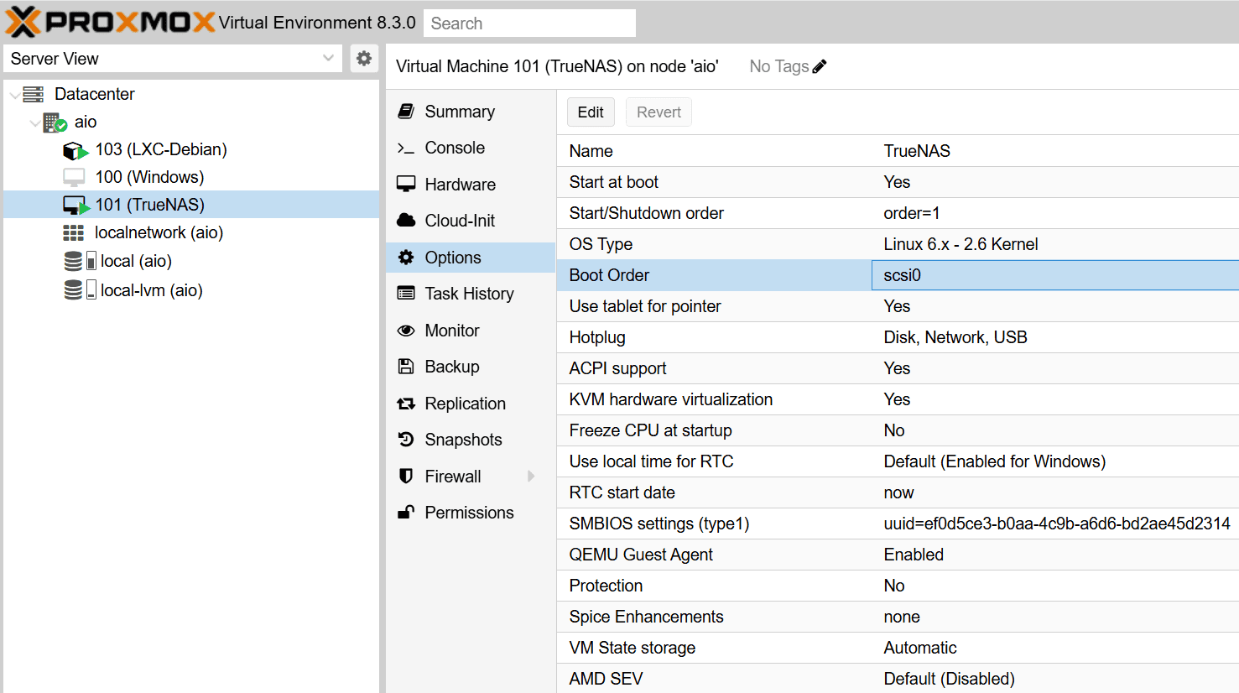The image size is (1239, 693).
Task: Select the QEMU Guest Agent row
Action: 898,555
